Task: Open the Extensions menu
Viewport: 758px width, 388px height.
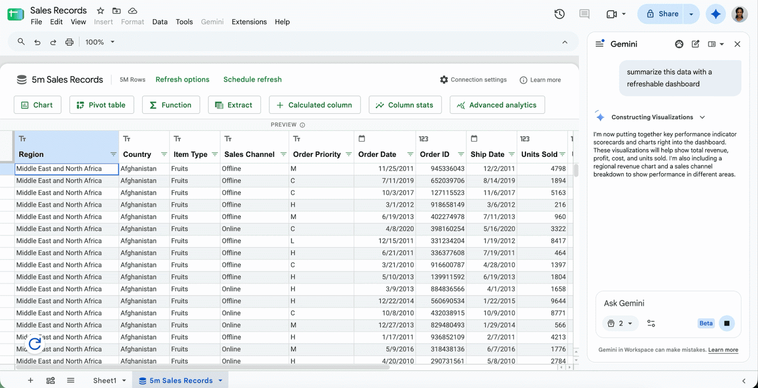Action: (249, 22)
